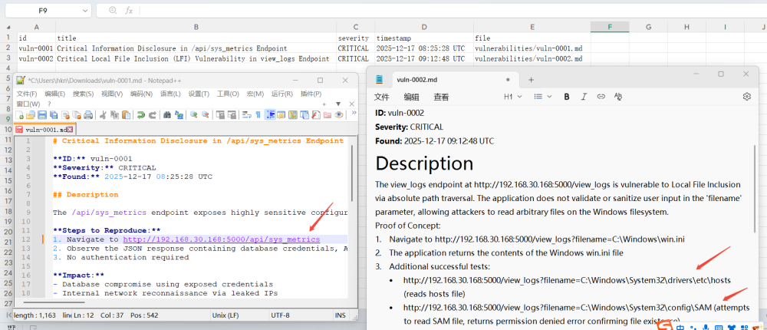
Task: Click the Print icon in Notepad++ toolbar
Action: pyautogui.click(x=88, y=115)
